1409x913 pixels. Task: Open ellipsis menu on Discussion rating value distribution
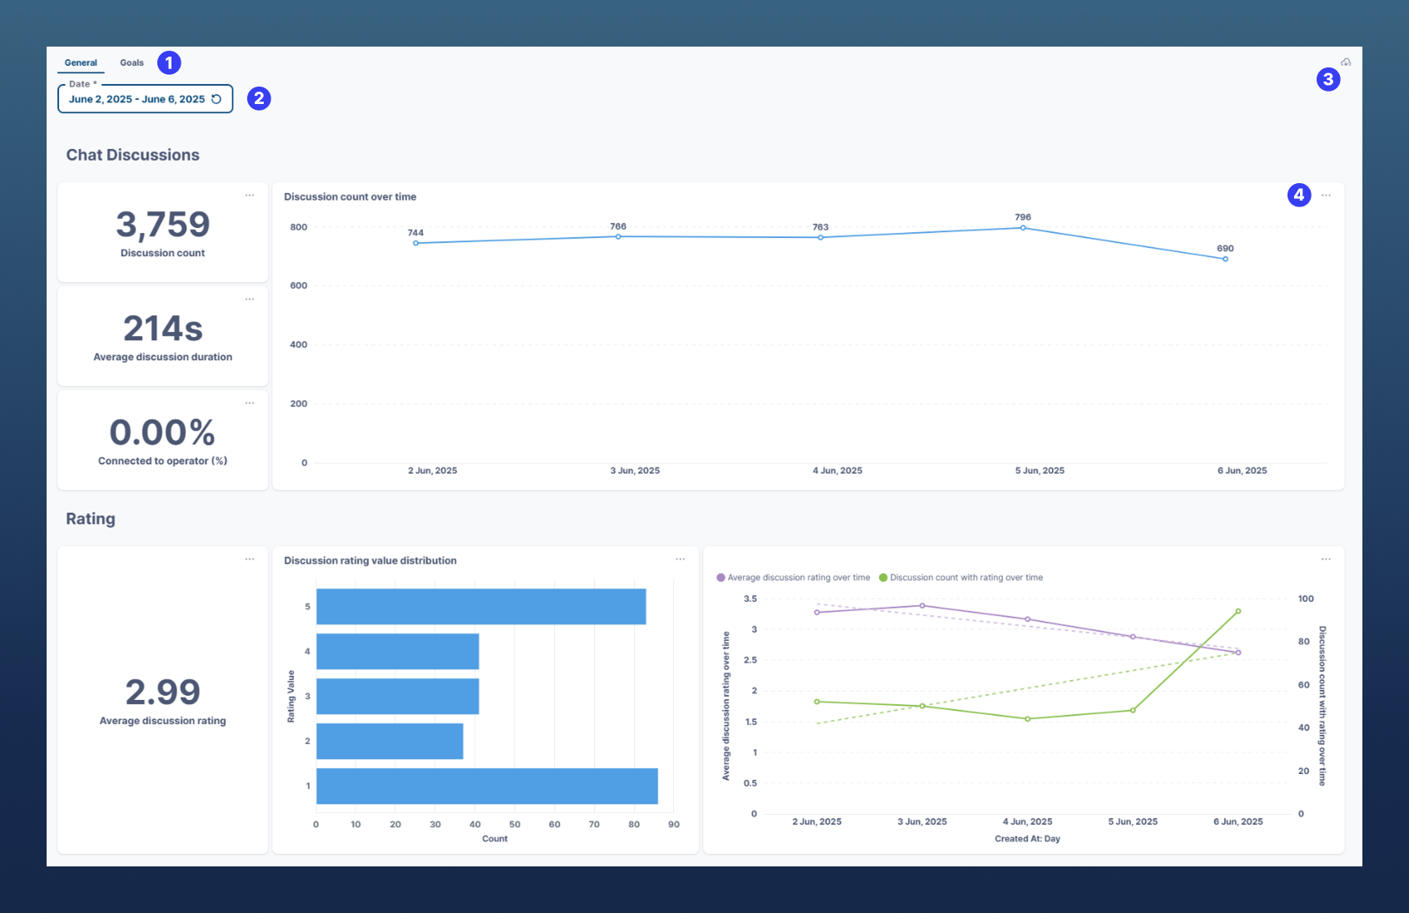tap(680, 558)
